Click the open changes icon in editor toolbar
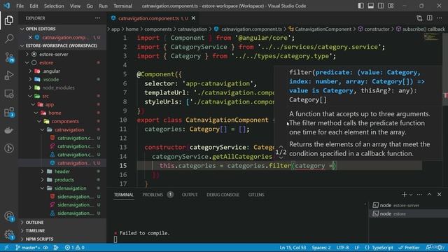This screenshot has width=448, height=252. pyautogui.click(x=419, y=18)
